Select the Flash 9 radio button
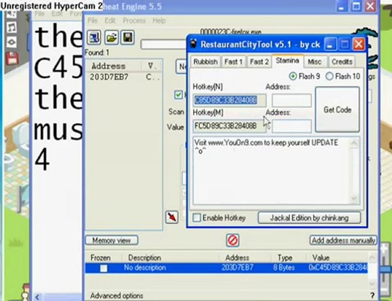 293,76
